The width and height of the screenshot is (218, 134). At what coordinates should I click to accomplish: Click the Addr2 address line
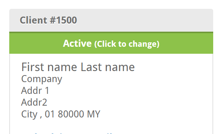tap(34, 102)
